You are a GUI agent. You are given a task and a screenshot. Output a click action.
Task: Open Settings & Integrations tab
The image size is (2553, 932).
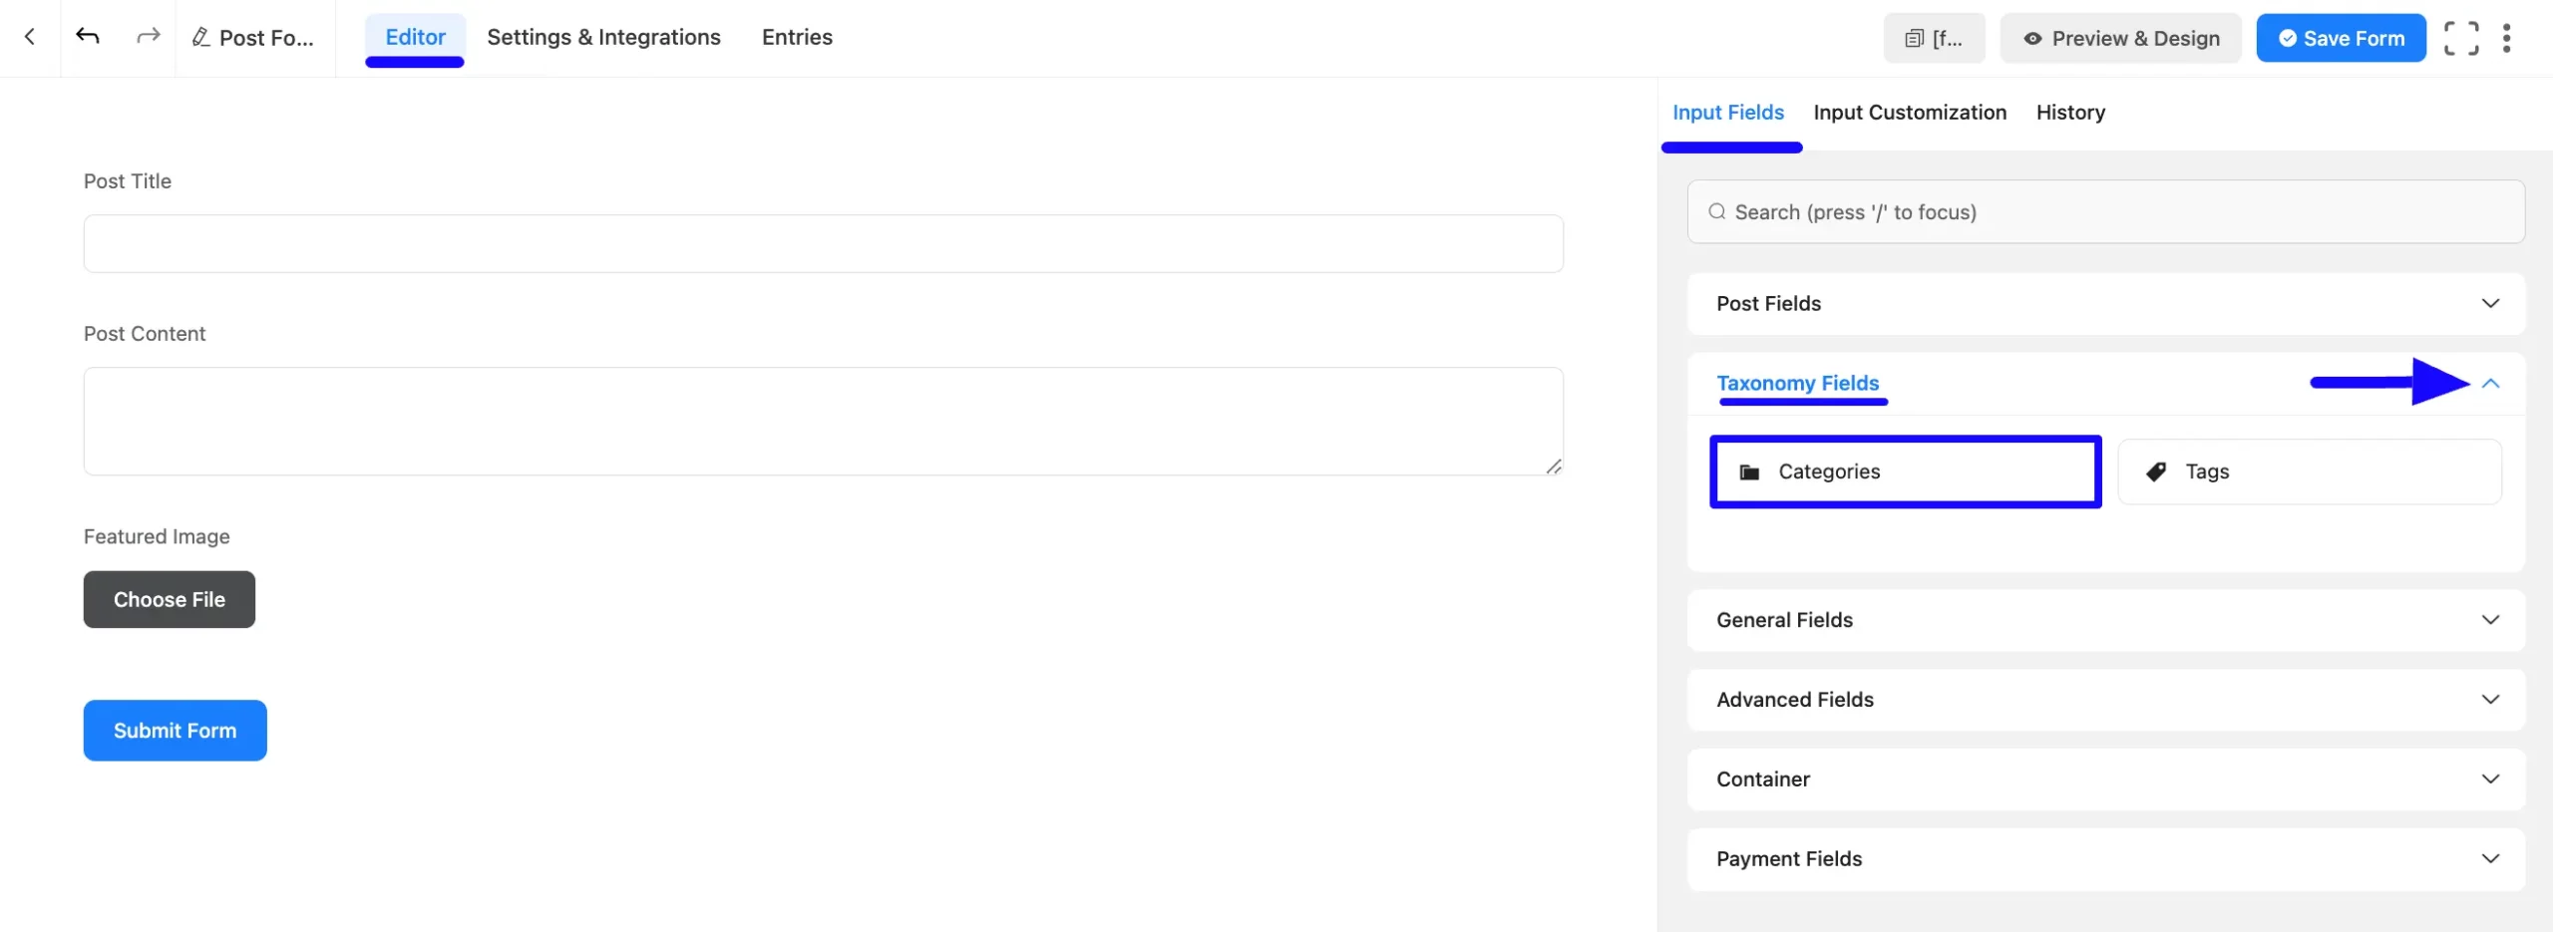[603, 37]
